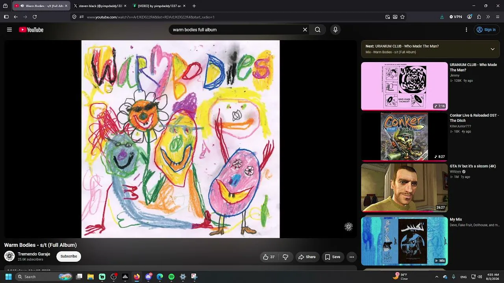This screenshot has width=504, height=283.
Task: Subscribe to Tremendo Garaje channel
Action: click(69, 256)
